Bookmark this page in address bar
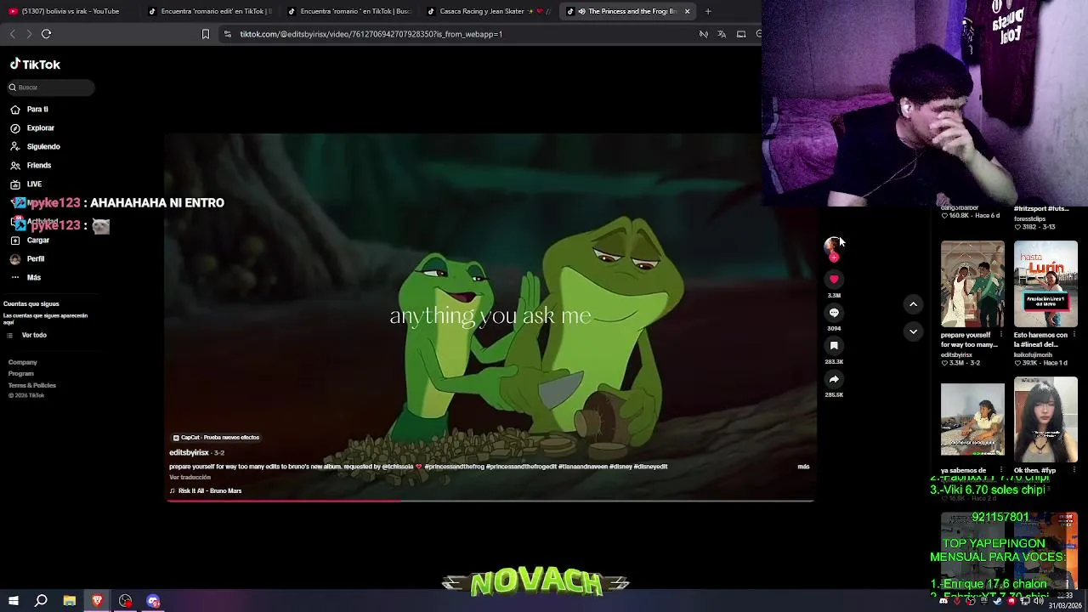 (x=205, y=34)
